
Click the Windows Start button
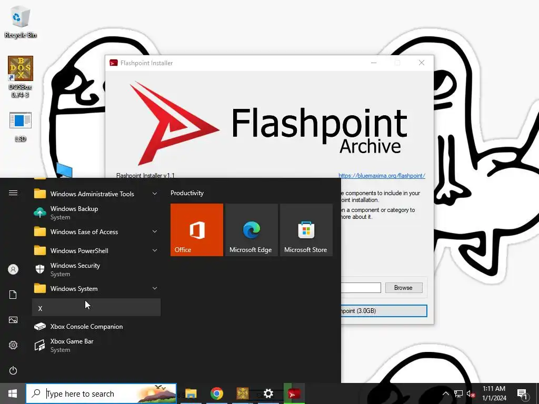13,393
